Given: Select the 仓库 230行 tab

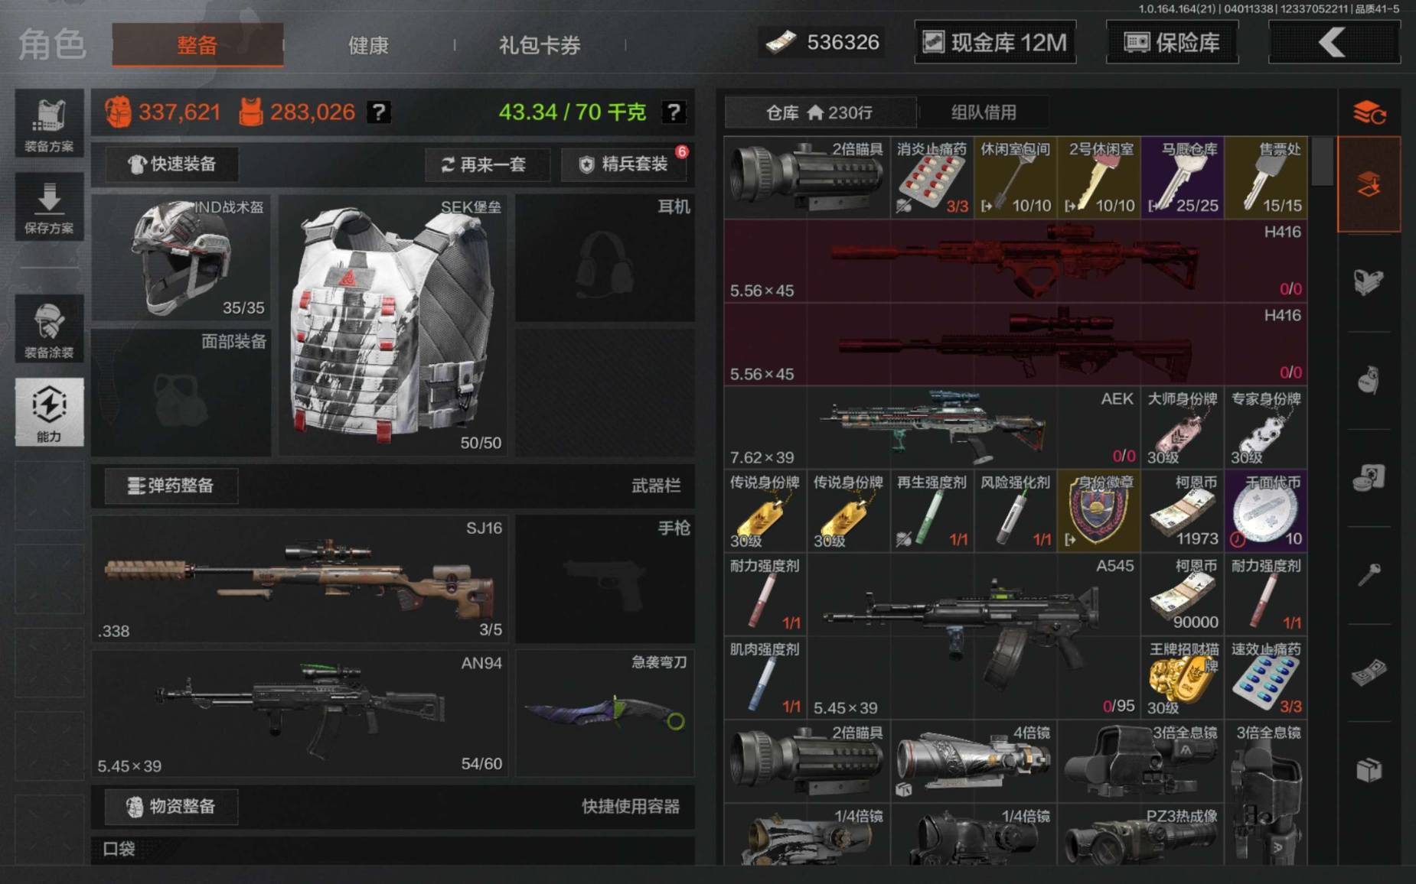Looking at the screenshot, I should (x=820, y=113).
